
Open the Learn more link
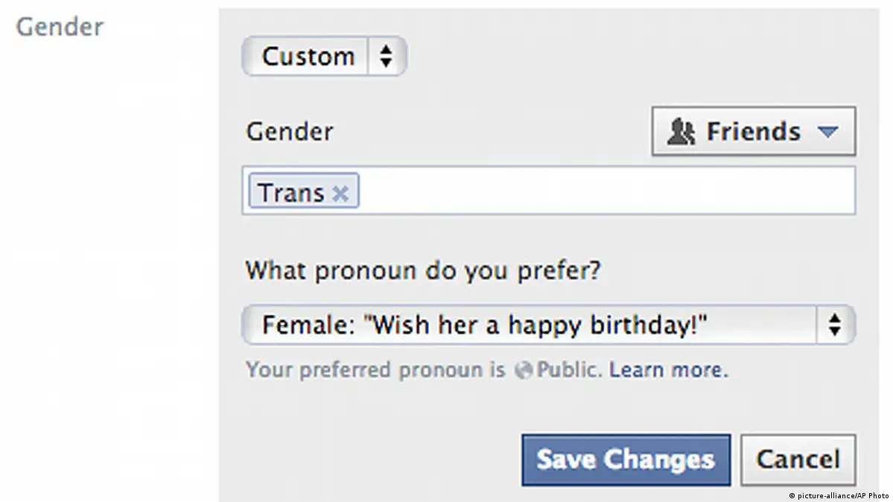tap(668, 370)
